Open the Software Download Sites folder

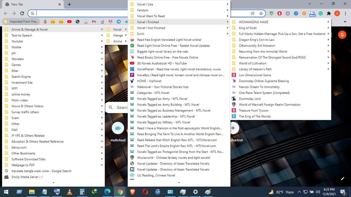click(53, 159)
